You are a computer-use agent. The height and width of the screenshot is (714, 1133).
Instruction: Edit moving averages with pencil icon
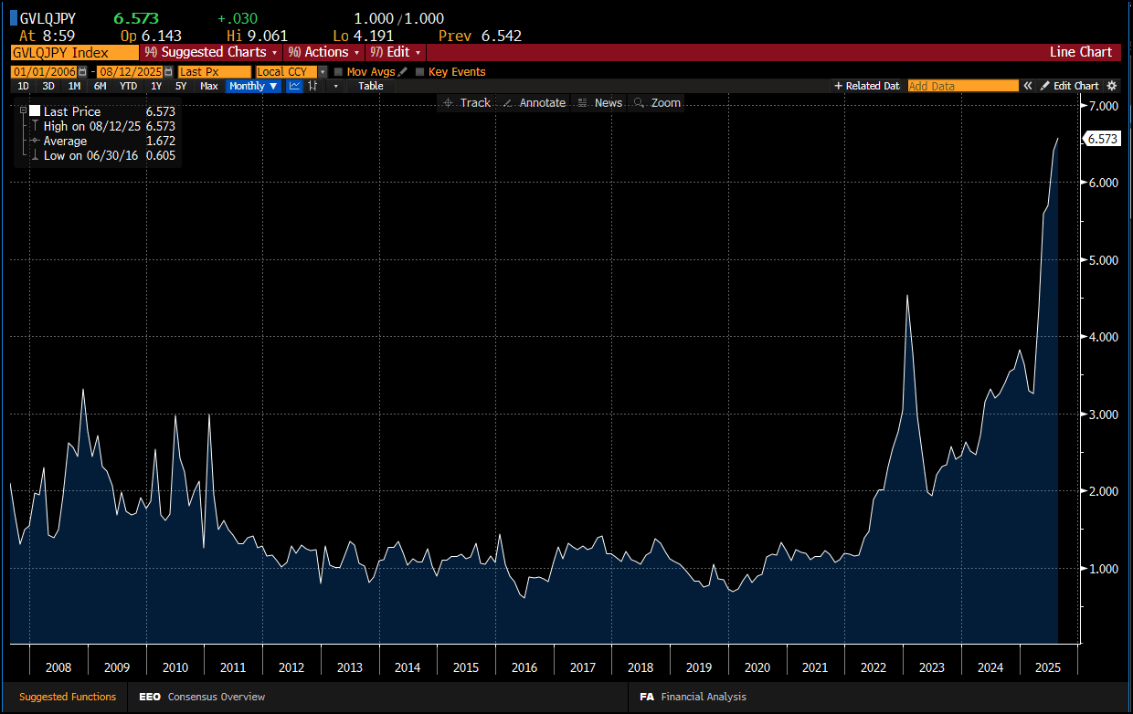pos(403,71)
